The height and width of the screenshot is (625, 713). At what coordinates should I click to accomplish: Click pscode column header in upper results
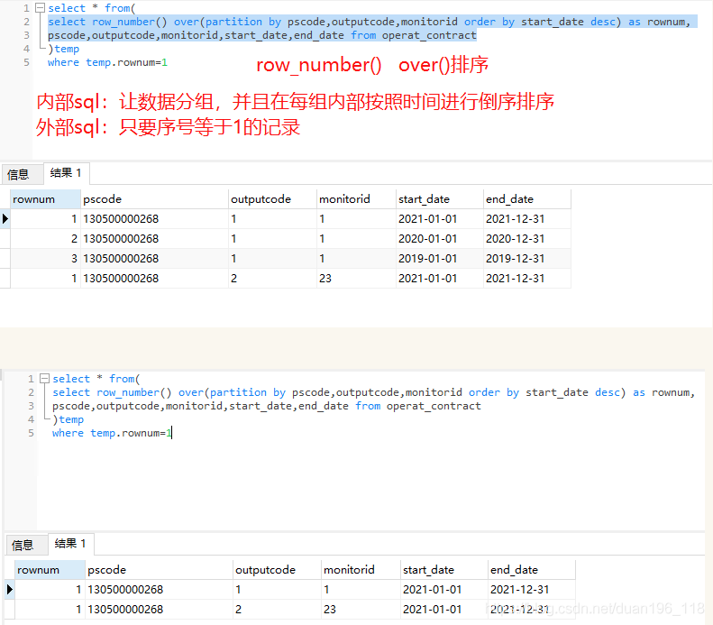pyautogui.click(x=155, y=199)
